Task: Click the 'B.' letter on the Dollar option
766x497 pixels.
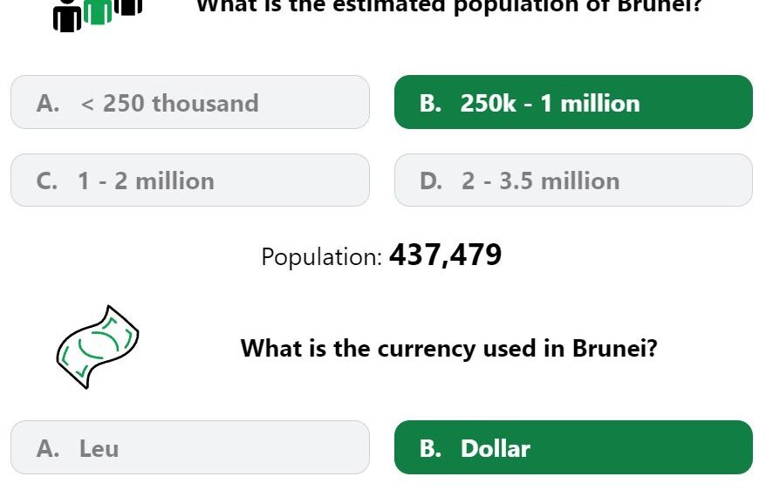Action: pos(430,449)
